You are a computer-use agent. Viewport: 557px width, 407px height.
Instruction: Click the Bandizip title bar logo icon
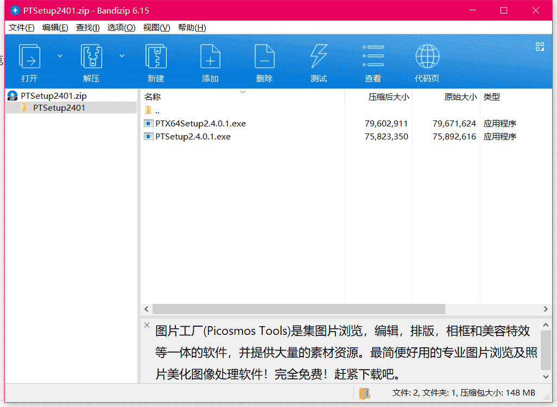[15, 10]
